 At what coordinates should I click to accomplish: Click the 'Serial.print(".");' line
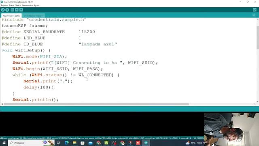click(48, 81)
